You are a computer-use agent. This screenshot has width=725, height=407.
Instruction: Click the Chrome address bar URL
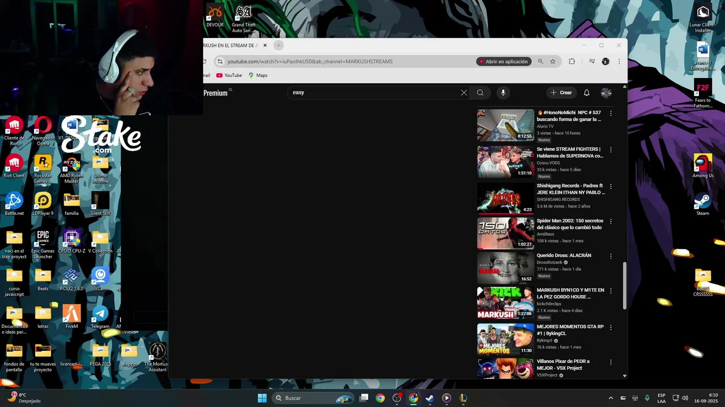click(x=310, y=62)
